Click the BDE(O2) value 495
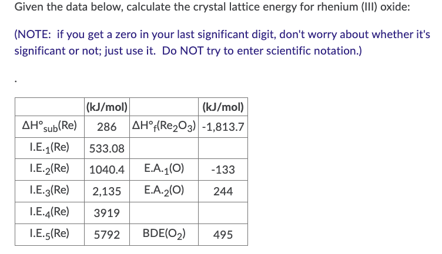Screen dimensions: 442x254 point(223,235)
